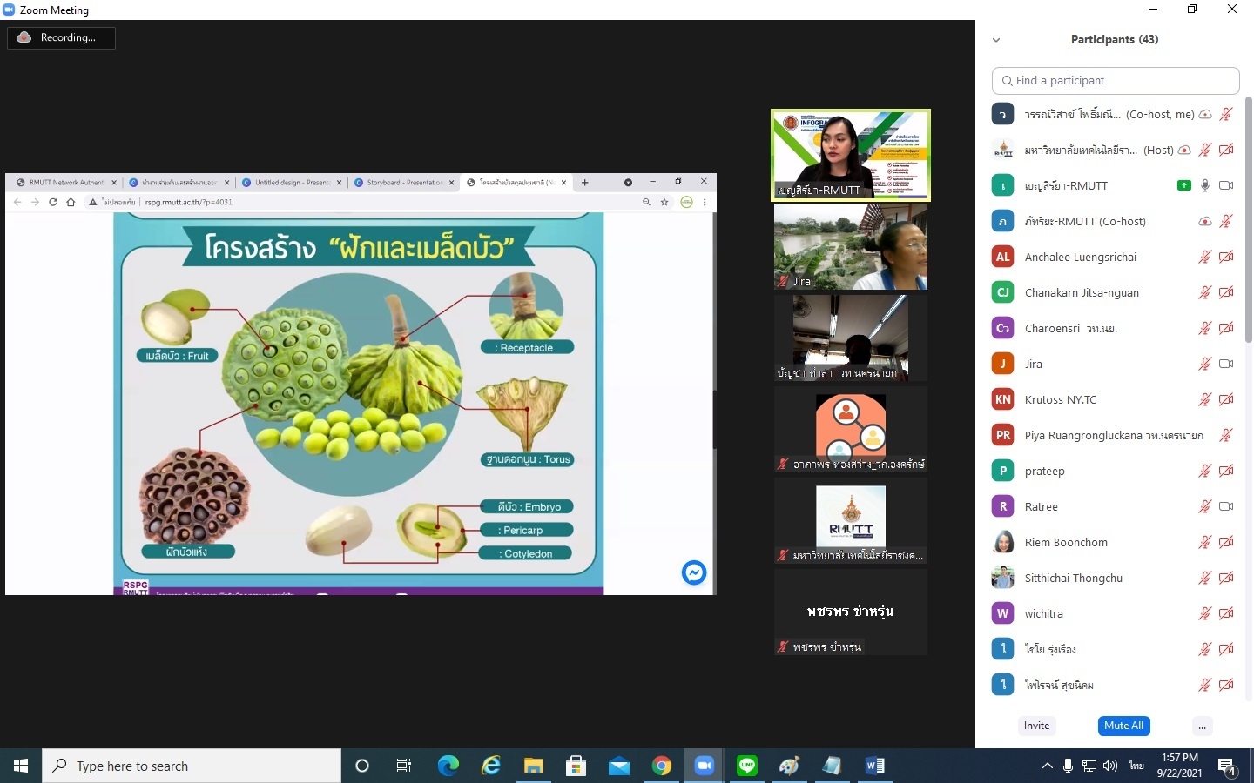1254x783 pixels.
Task: Click the microphone icon for เบญสิร์ยา-RMUTT
Action: 1205,185
